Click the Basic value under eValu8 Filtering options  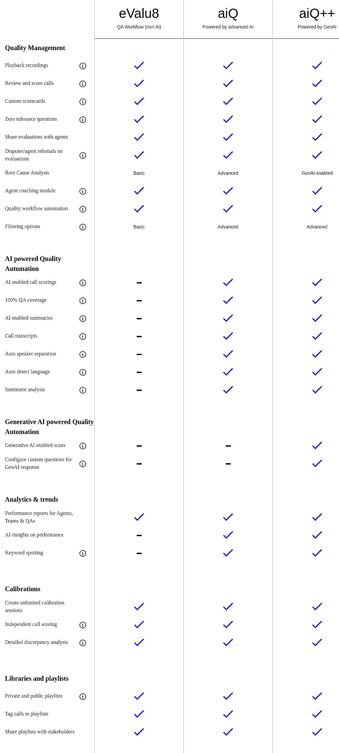point(139,227)
